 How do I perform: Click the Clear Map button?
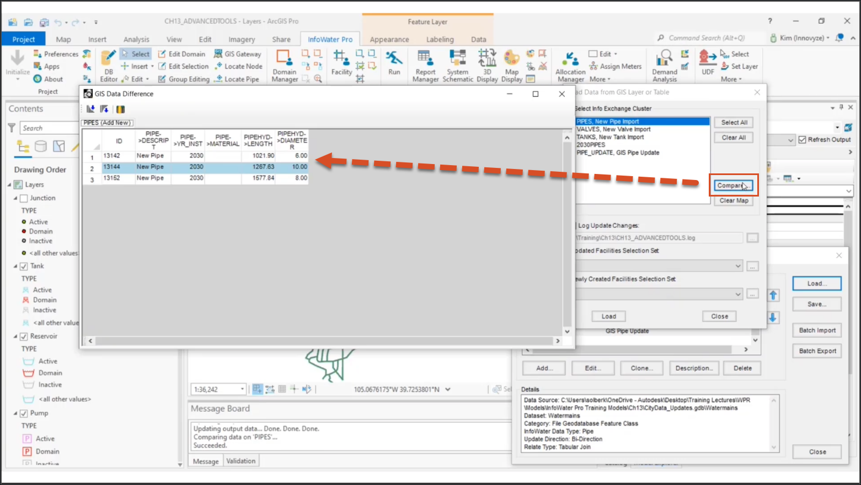point(734,200)
